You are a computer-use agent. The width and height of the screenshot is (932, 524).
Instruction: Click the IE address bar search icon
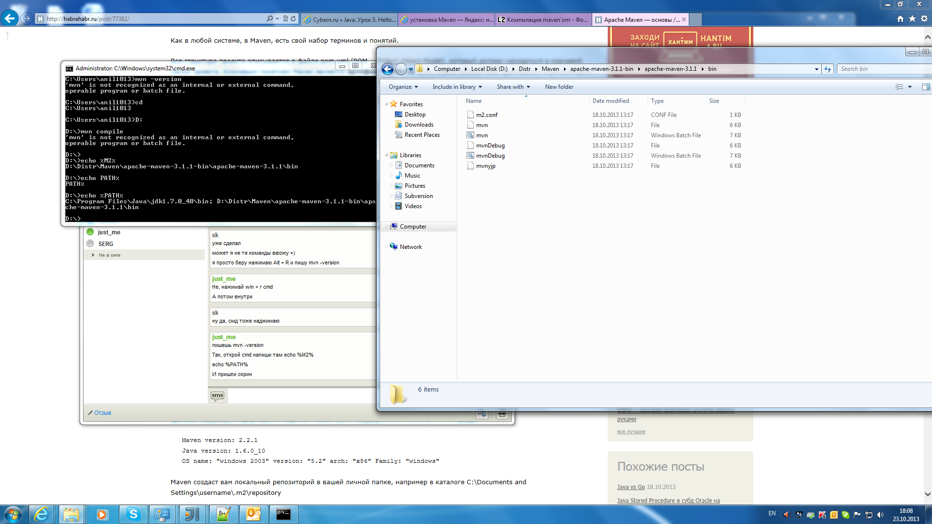(x=270, y=18)
